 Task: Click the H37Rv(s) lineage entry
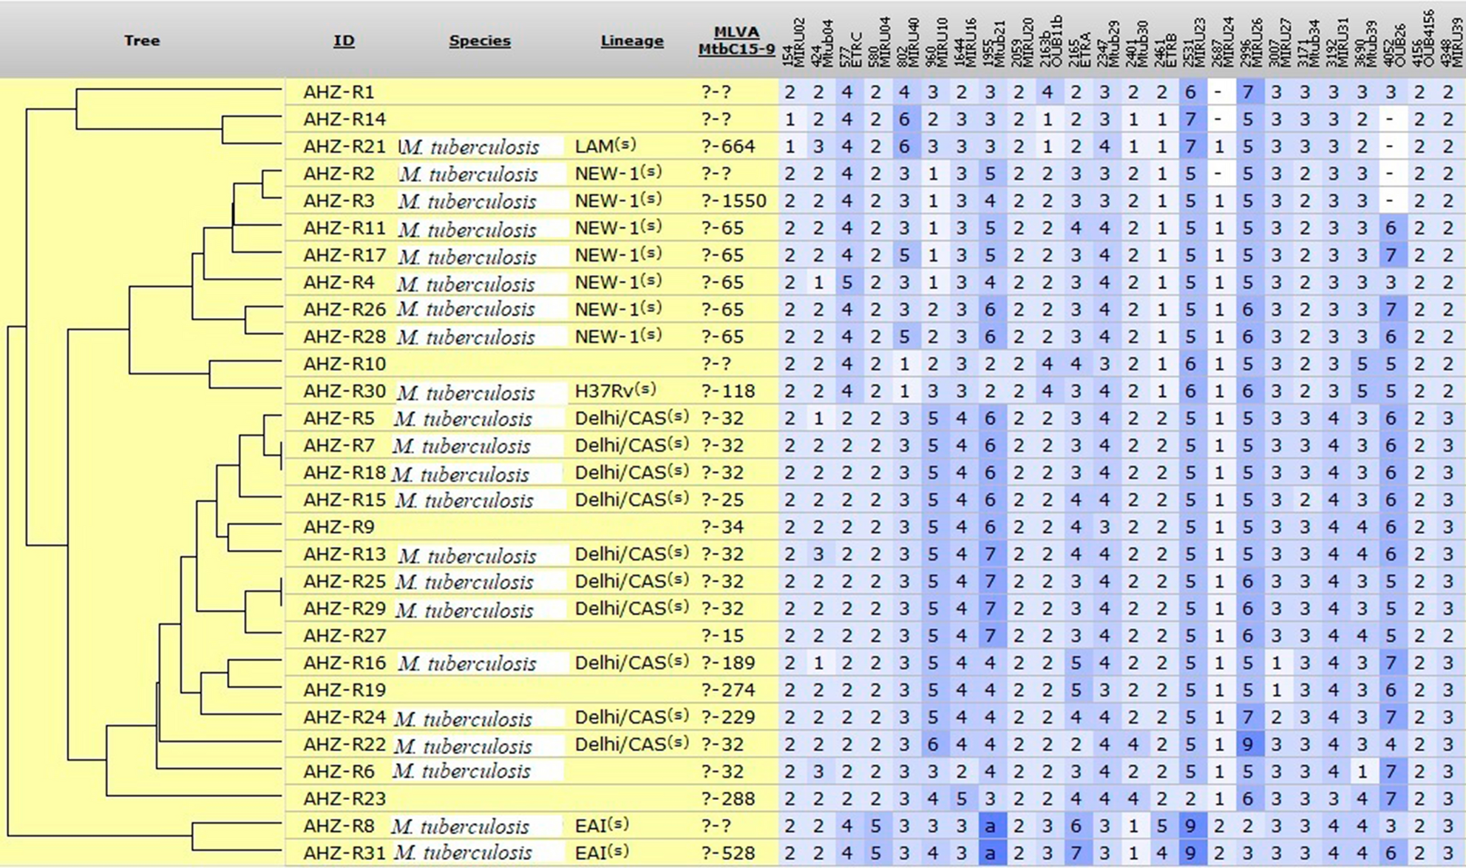coord(615,390)
